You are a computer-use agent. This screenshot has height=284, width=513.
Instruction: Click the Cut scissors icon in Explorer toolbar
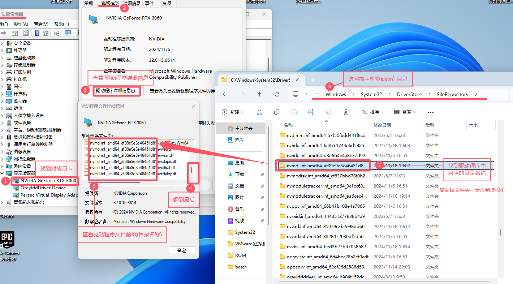259,112
